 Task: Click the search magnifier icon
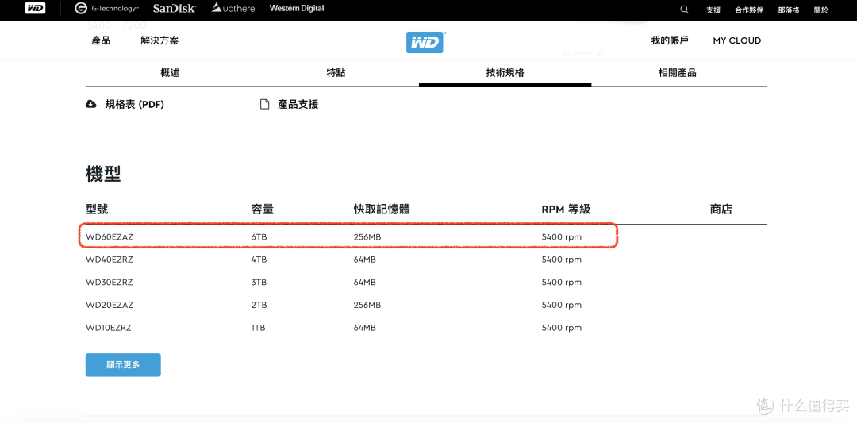pos(684,10)
